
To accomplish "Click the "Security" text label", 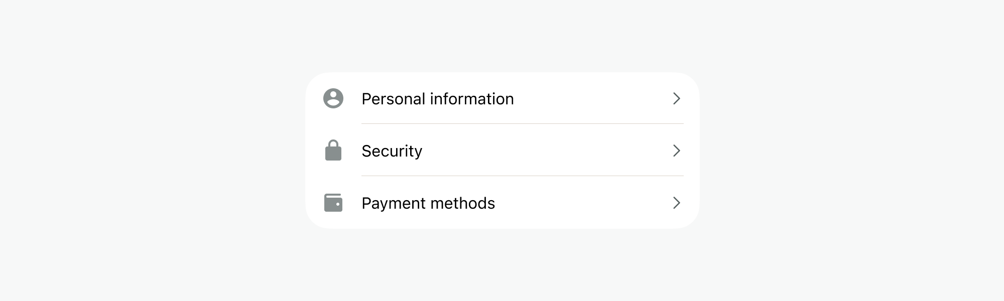I will [x=392, y=151].
